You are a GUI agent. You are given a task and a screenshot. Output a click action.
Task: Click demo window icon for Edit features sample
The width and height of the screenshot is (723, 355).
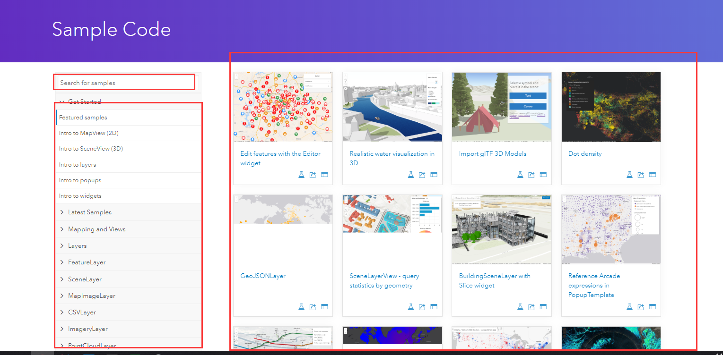pos(324,174)
